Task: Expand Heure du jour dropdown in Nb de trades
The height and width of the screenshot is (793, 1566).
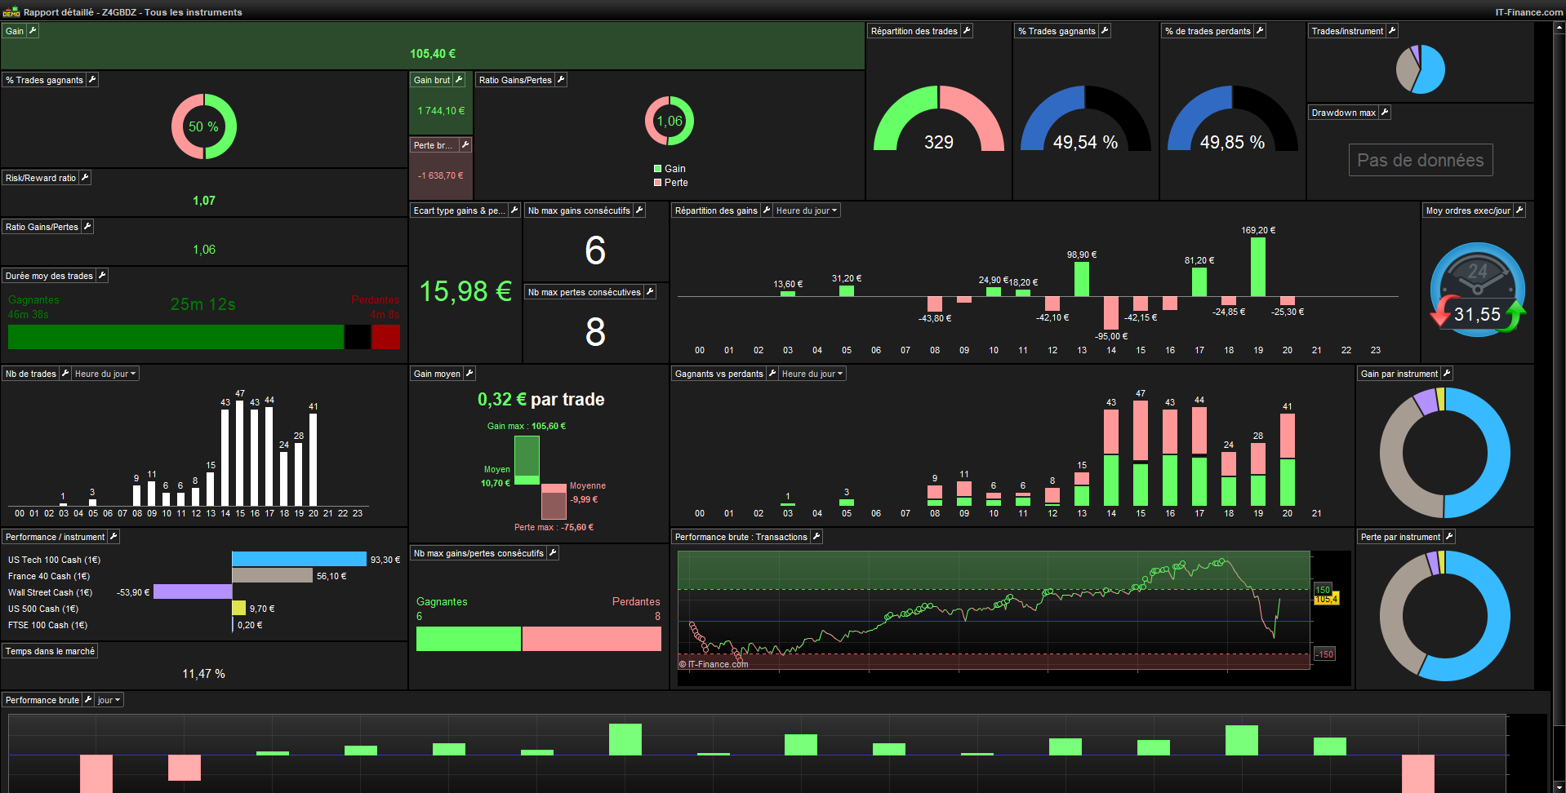Action: 105,374
